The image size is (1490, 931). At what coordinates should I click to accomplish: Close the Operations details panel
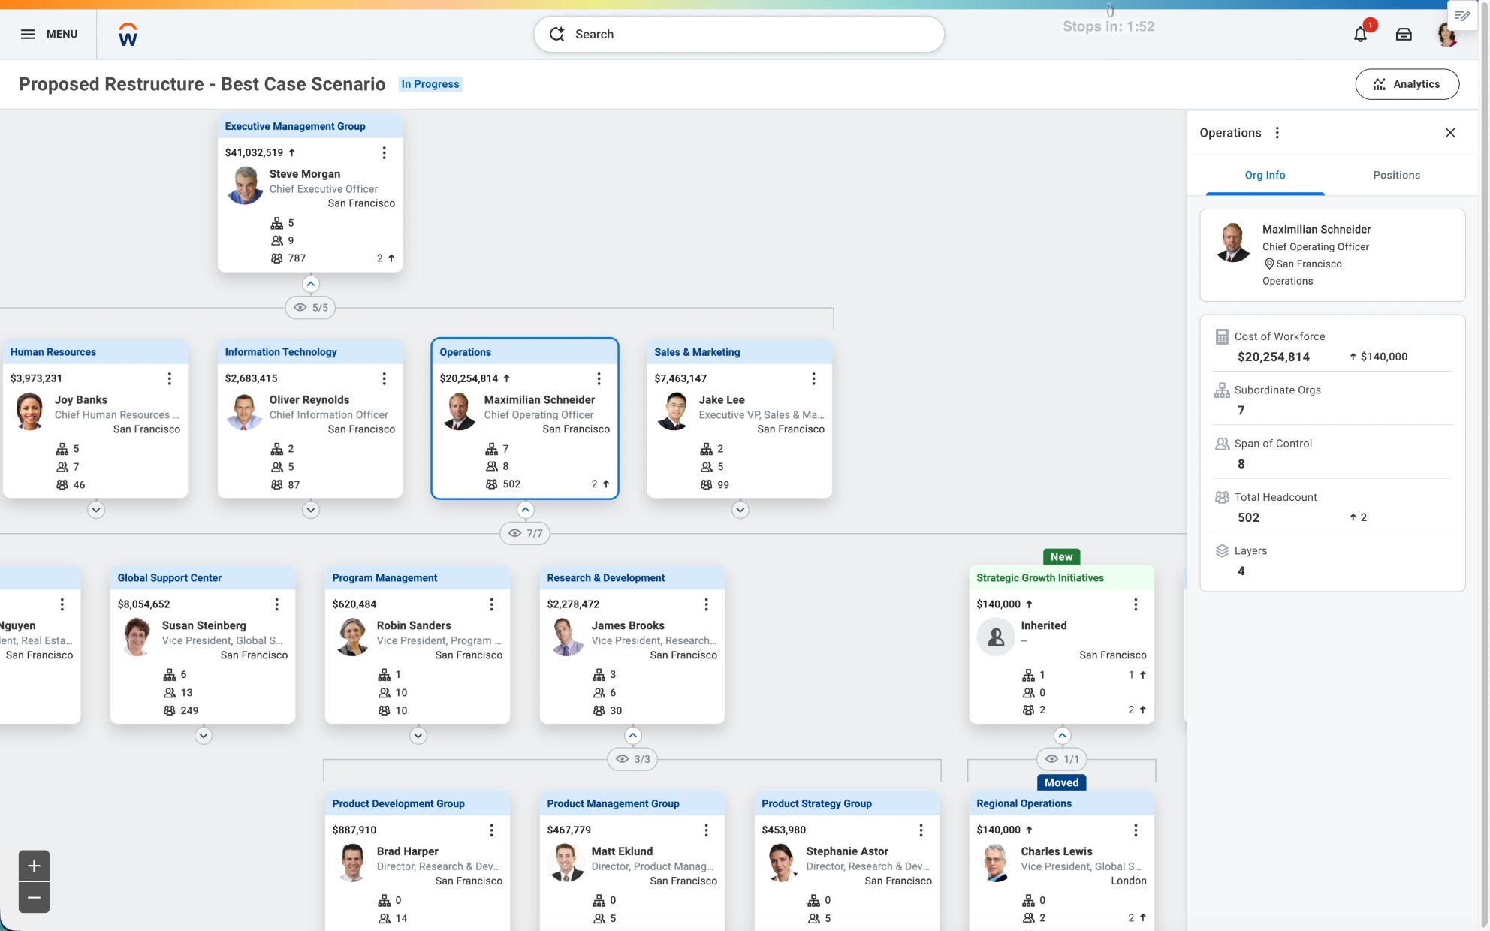1450,132
